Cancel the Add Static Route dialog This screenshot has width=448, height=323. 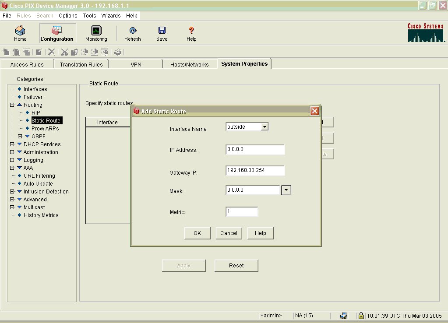[x=229, y=233]
